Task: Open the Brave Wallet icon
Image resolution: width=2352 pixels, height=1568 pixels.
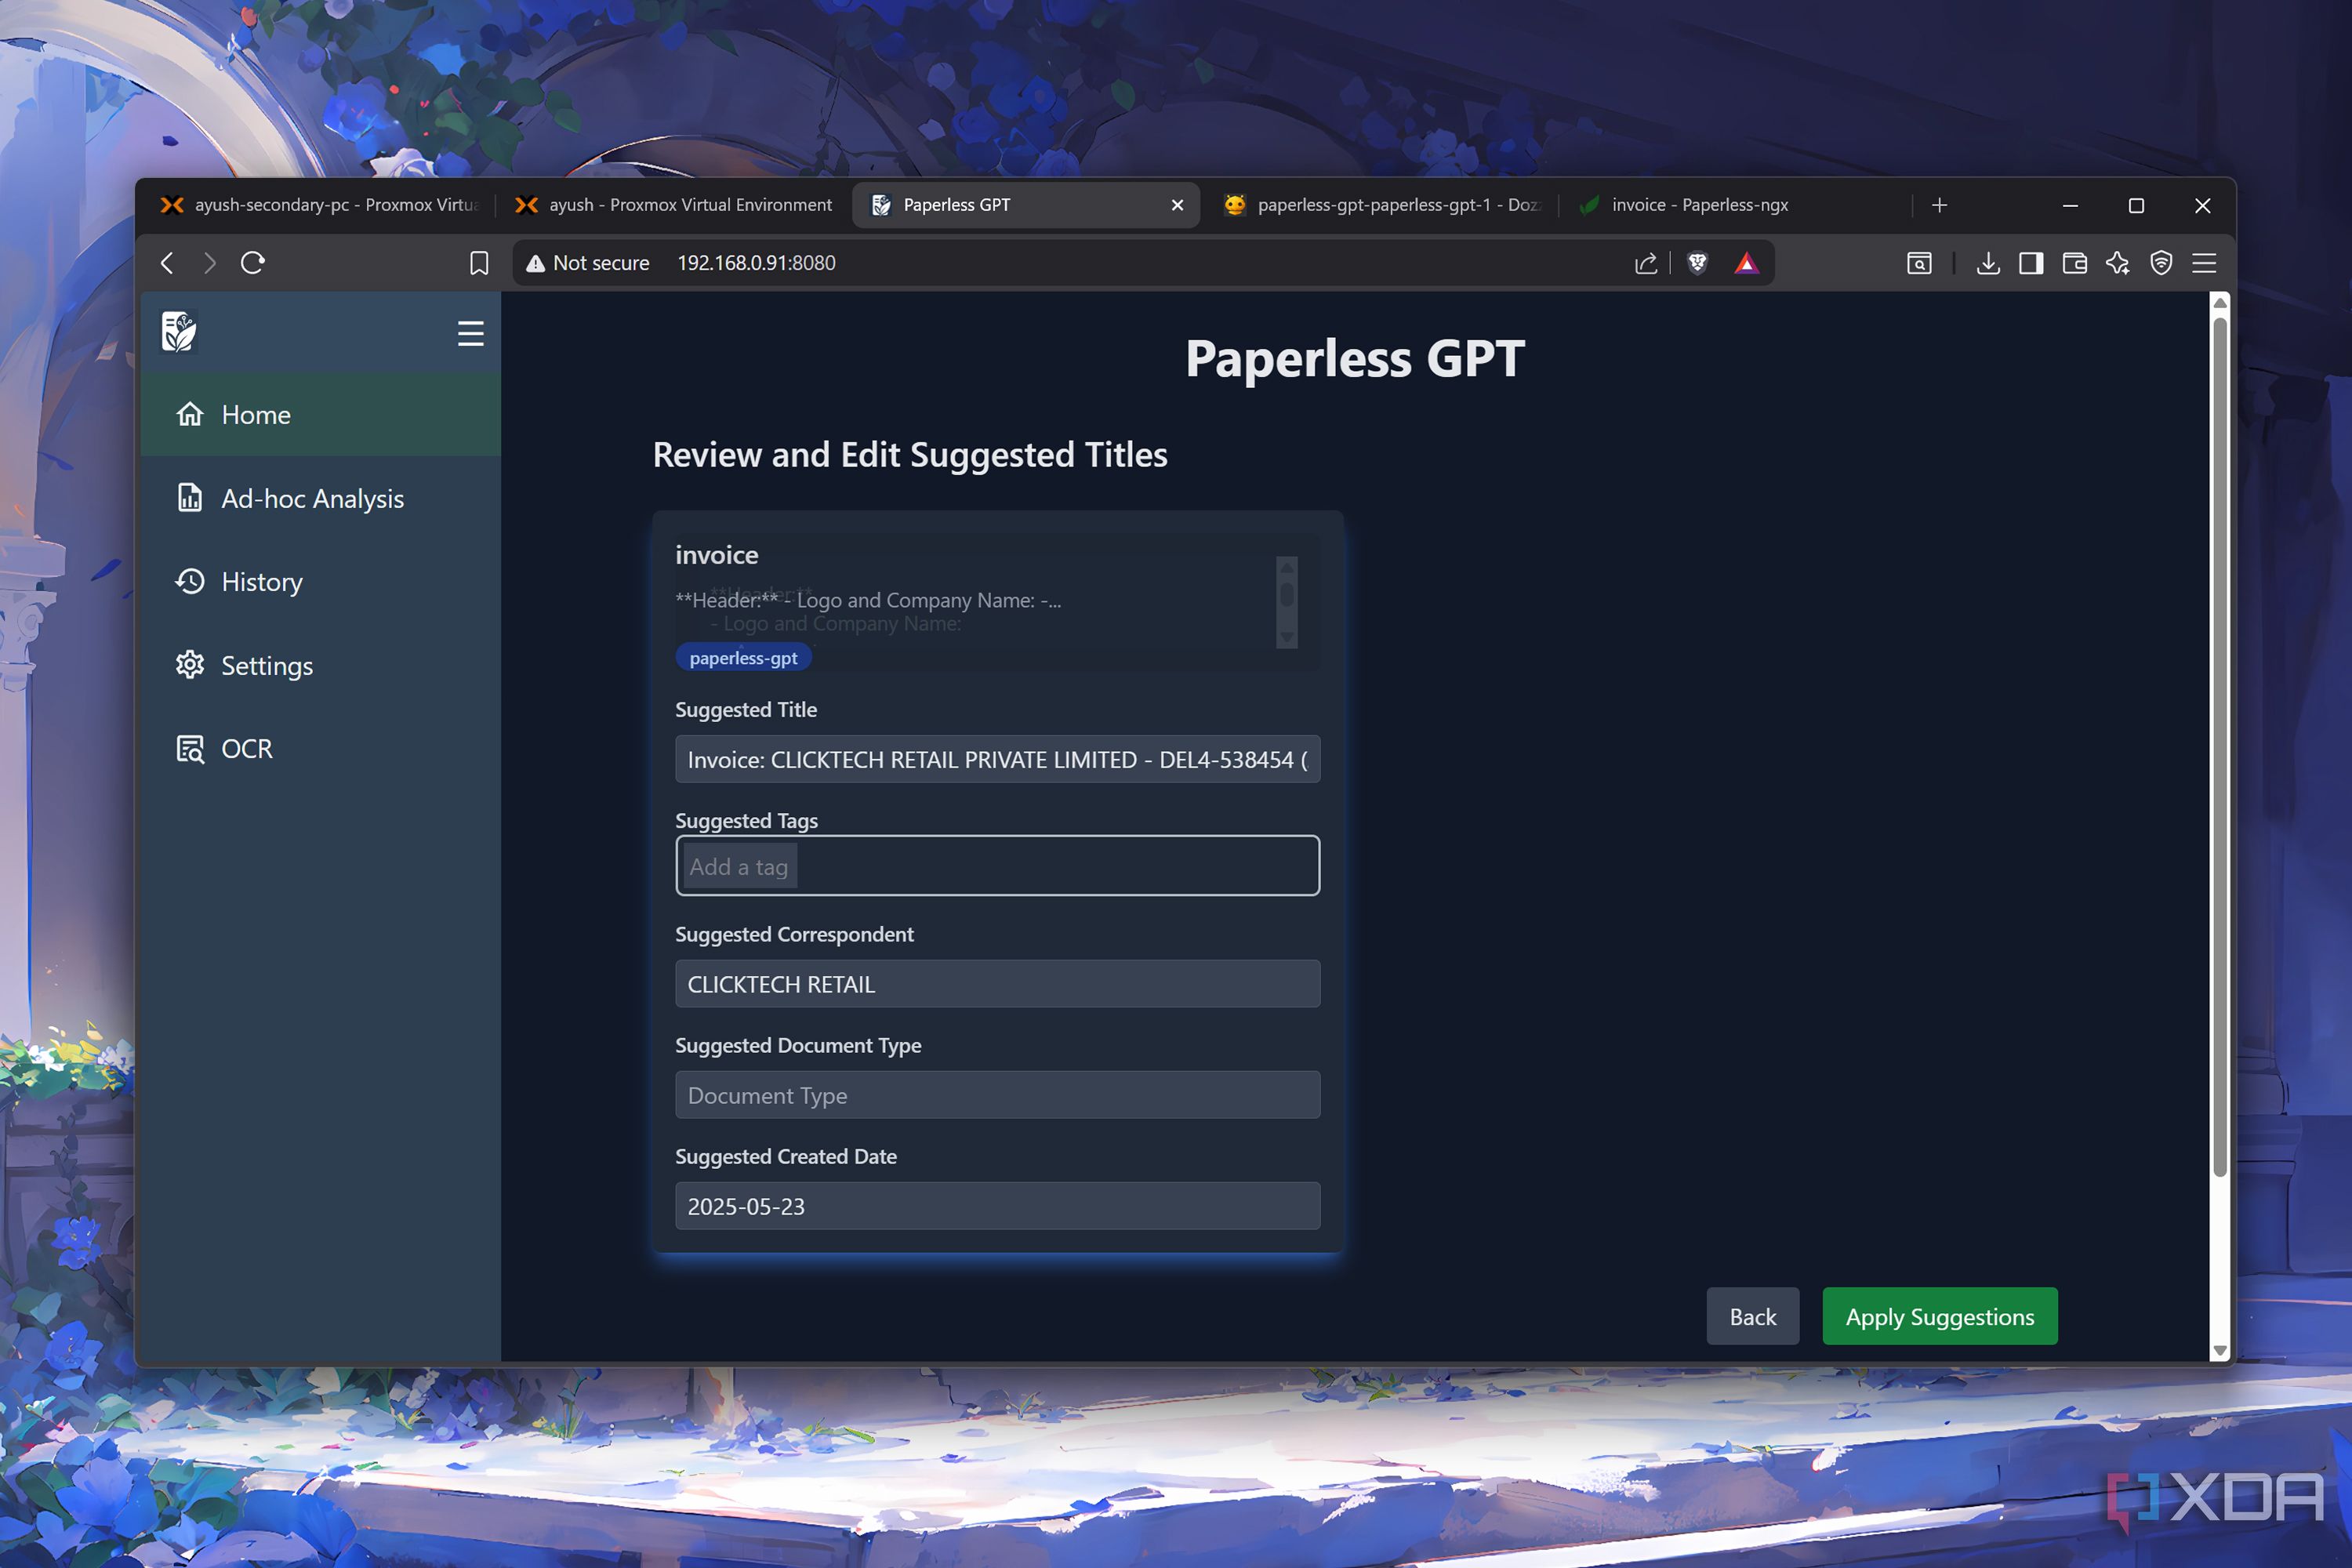Action: pos(2075,263)
